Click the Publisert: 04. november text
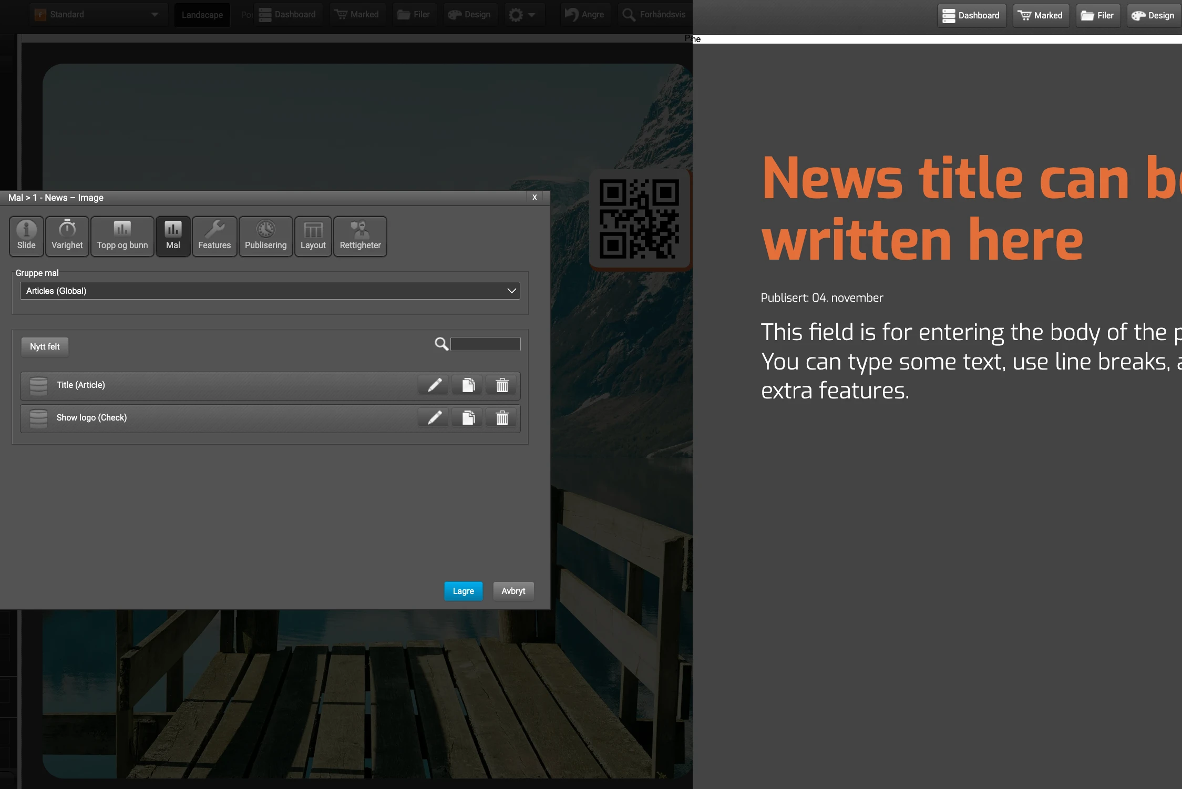Screen dimensions: 1182x789 pos(822,298)
